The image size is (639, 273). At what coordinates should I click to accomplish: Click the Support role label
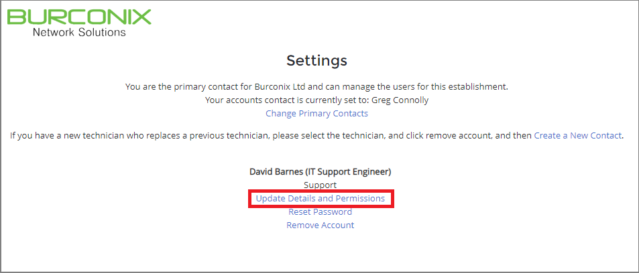pyautogui.click(x=321, y=185)
